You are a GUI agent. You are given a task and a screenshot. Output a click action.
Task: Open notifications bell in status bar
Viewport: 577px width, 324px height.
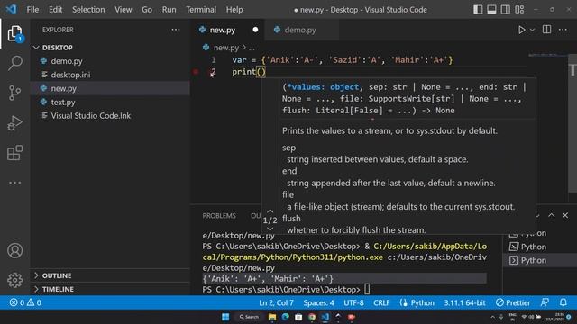point(563,302)
